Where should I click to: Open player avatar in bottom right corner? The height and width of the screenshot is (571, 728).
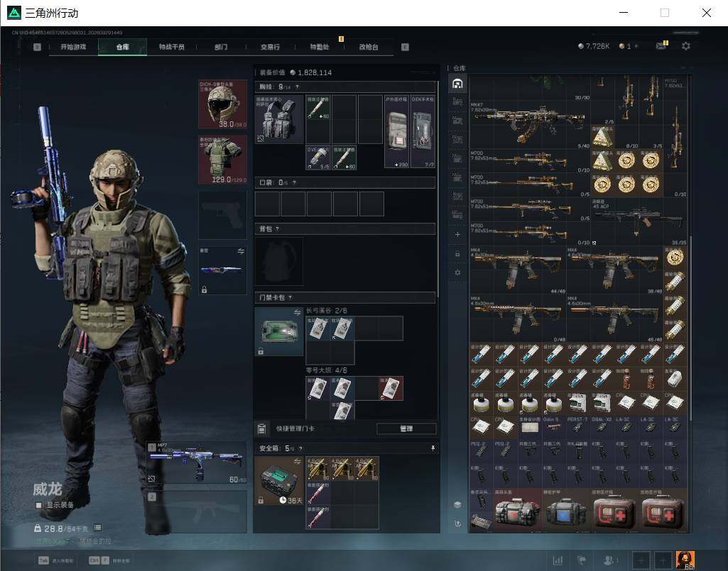coord(685,560)
